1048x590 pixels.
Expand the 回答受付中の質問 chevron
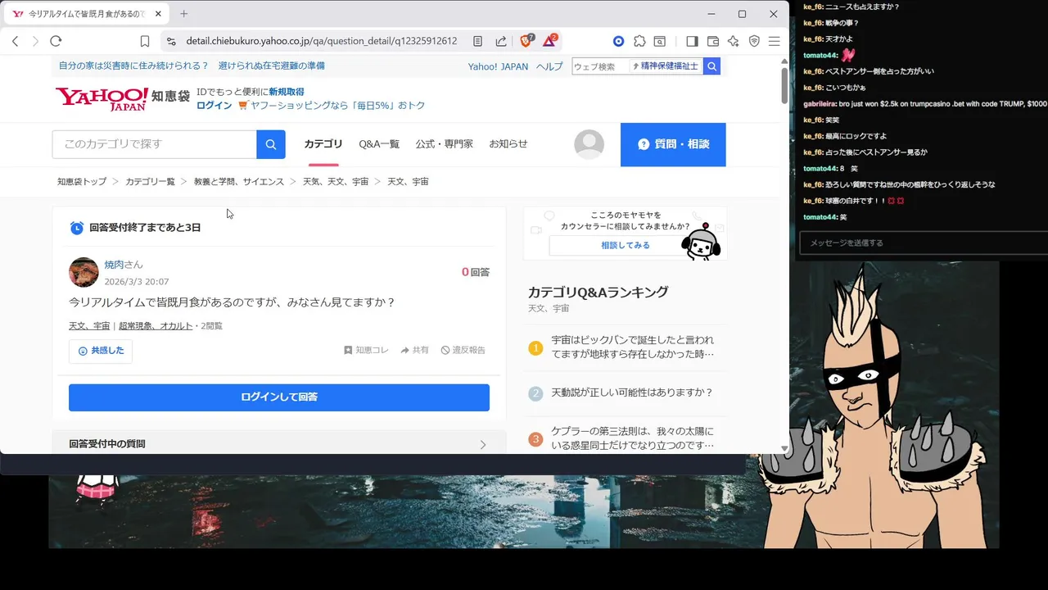[x=482, y=444]
